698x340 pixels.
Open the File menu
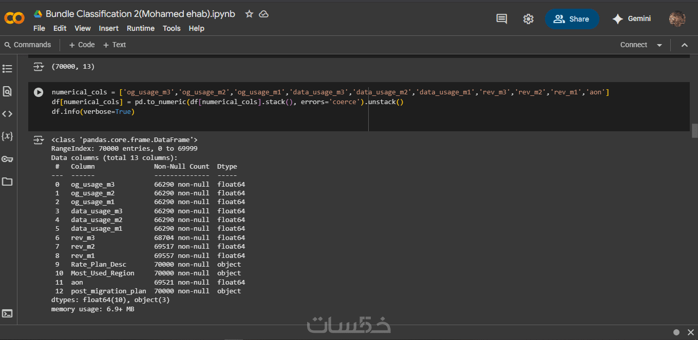click(x=39, y=28)
